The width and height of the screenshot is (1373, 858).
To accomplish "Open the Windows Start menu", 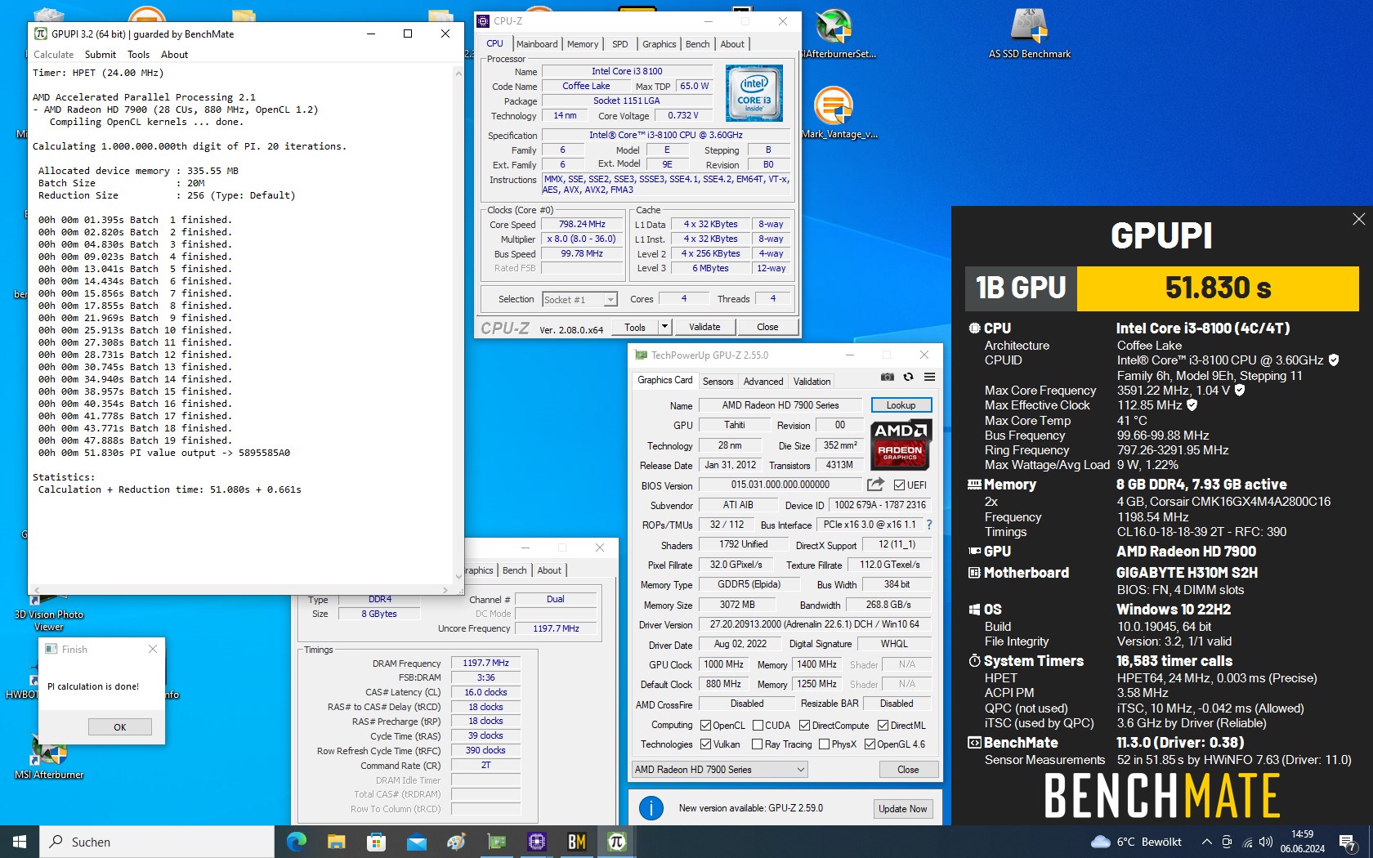I will point(20,842).
